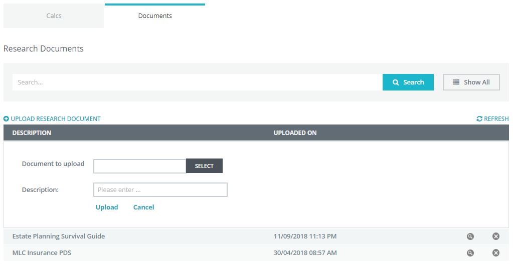Sort by the Description column header
This screenshot has width=513, height=265.
32,133
